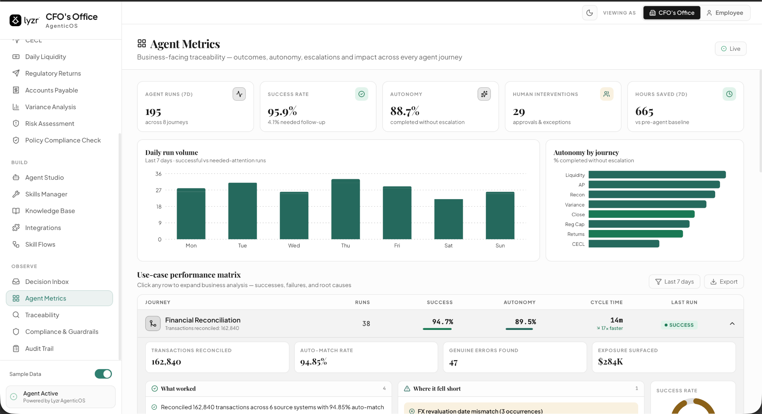Click the Hours Saved clock icon

[x=729, y=94]
